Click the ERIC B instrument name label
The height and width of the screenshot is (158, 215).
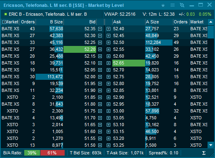point(48,14)
